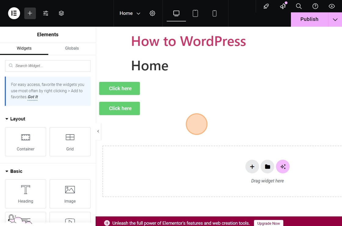Click the Publish button

(309, 19)
